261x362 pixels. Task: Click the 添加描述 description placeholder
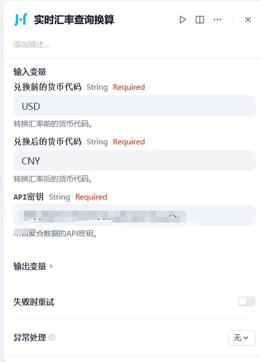coord(31,44)
